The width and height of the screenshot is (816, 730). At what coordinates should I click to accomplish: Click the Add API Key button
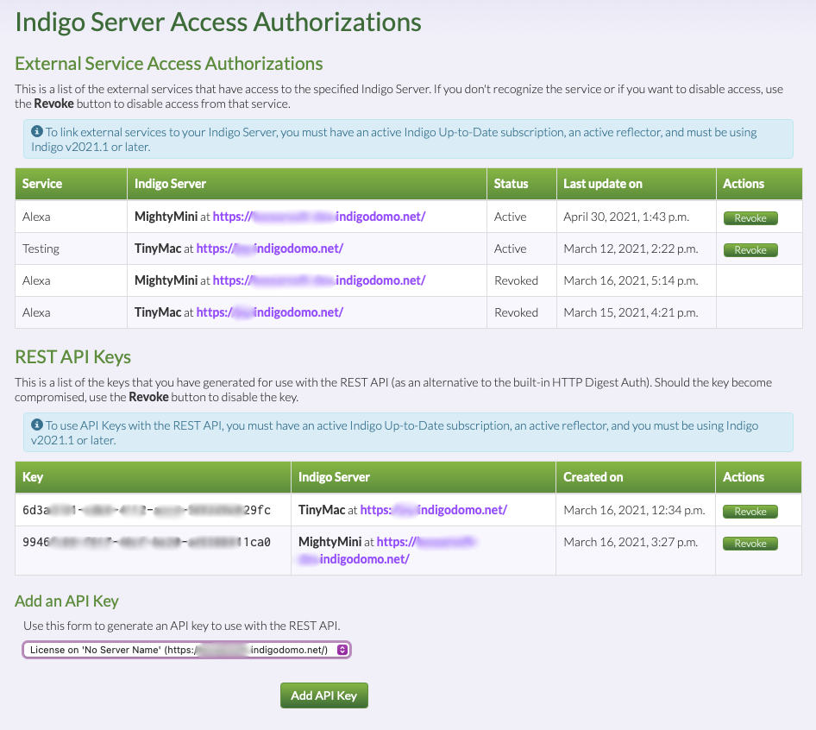click(x=324, y=695)
